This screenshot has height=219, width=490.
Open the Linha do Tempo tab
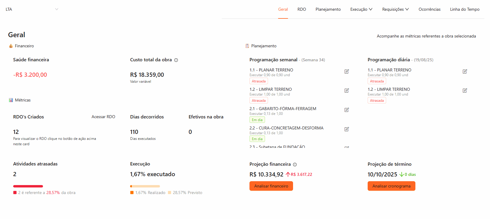click(x=465, y=9)
